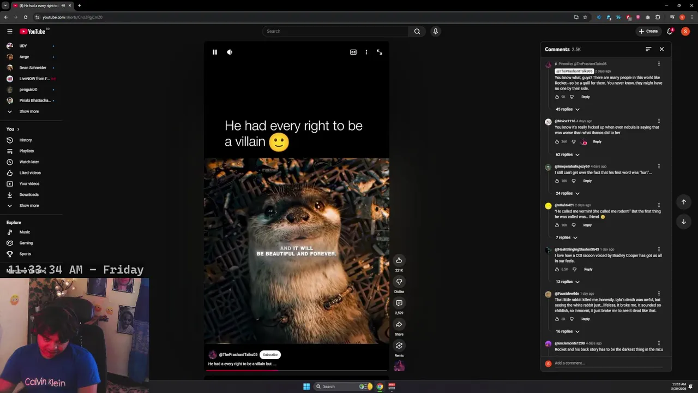
Task: Expand the 45 replies thread
Action: click(567, 109)
